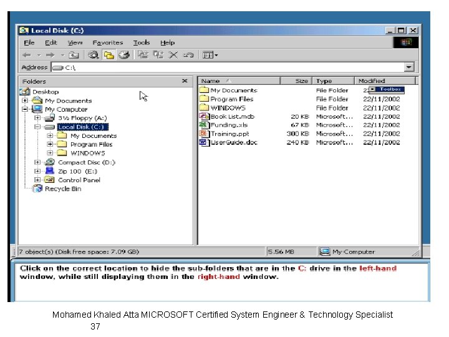The height and width of the screenshot is (337, 449).
Task: Open the Search toolbar icon
Action: (x=94, y=55)
